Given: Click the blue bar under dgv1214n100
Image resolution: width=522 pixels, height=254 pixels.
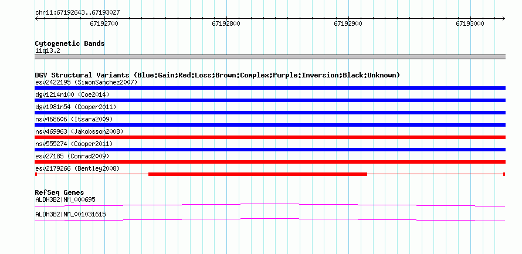Looking at the screenshot, I should 270,100.
